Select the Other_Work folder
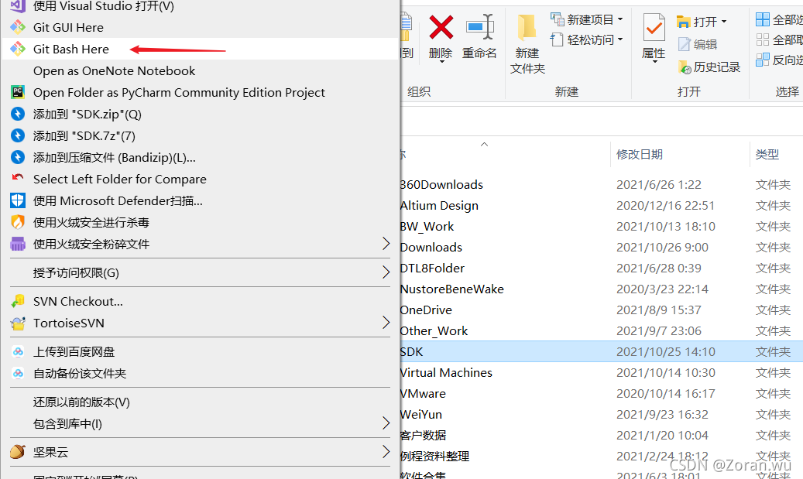The width and height of the screenshot is (803, 479). 434,331
